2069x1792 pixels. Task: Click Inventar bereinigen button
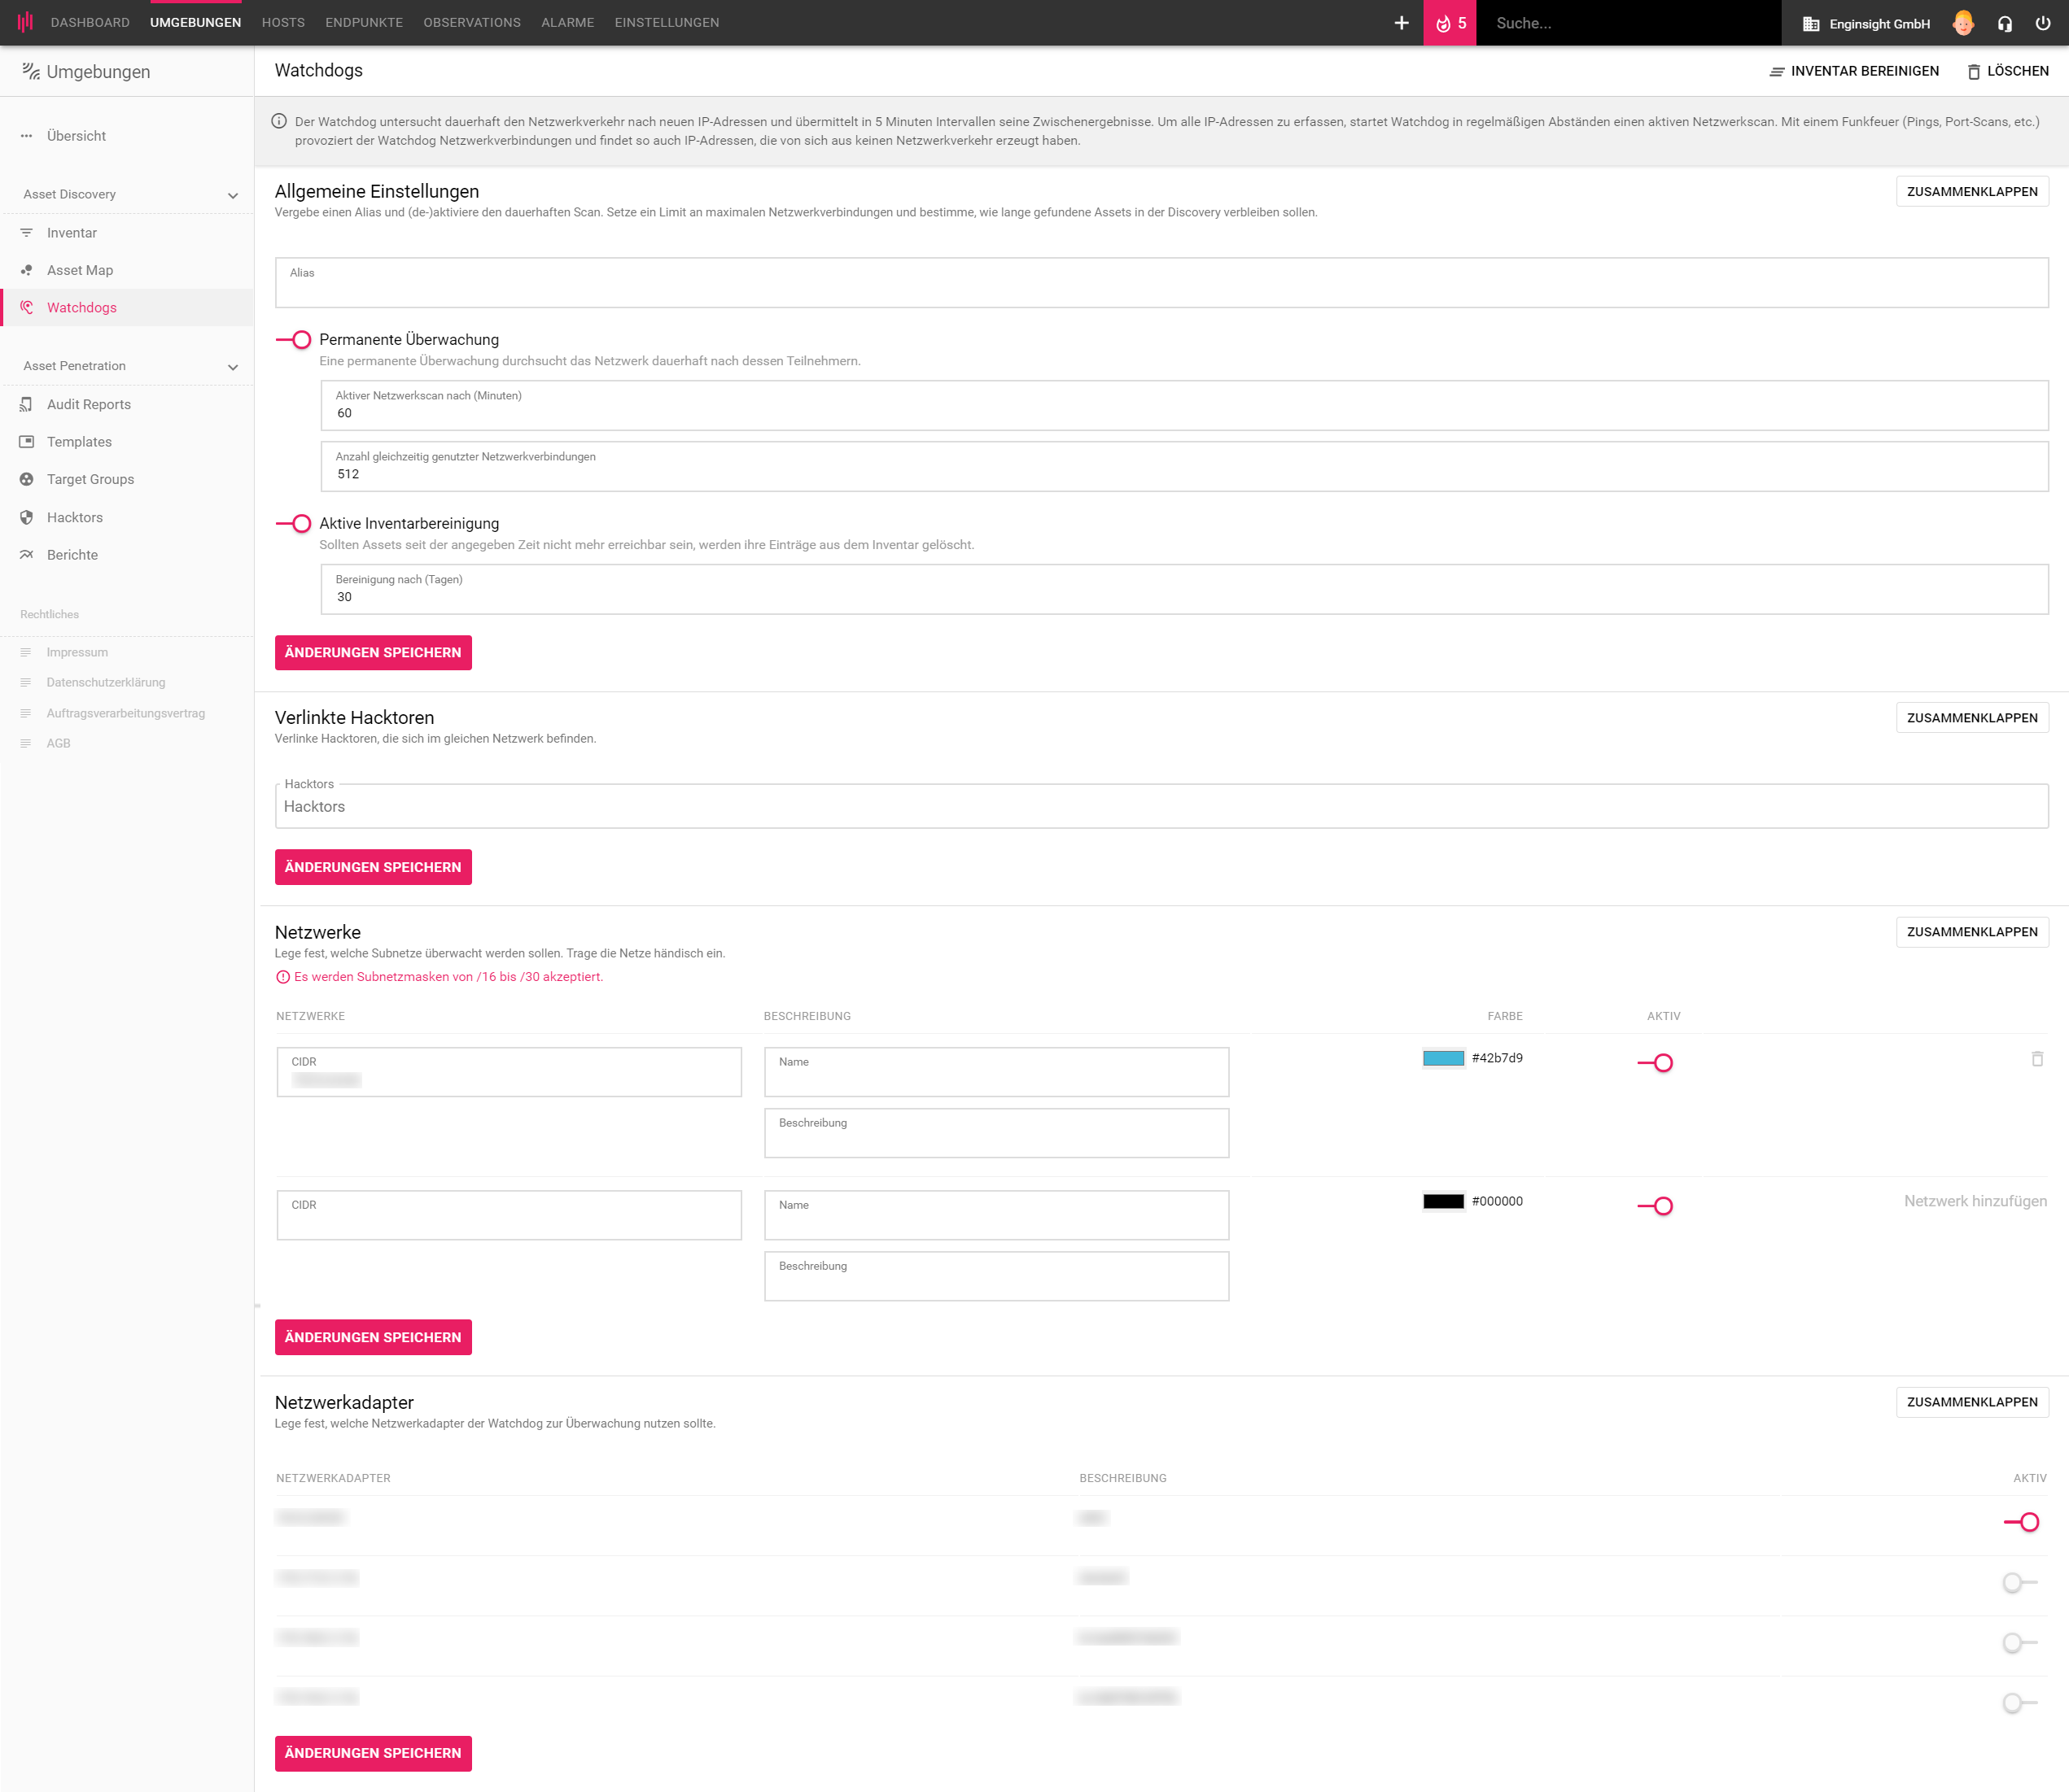[1854, 71]
